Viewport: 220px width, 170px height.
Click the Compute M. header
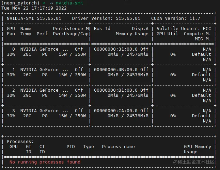197,34
